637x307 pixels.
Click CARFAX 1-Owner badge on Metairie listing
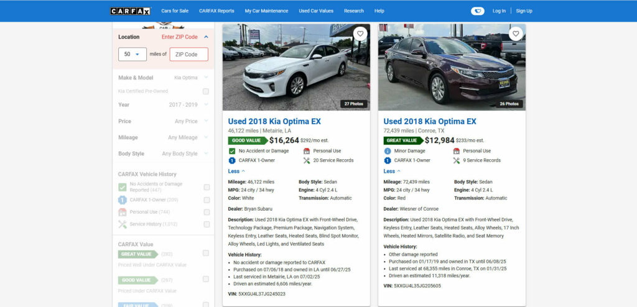232,160
